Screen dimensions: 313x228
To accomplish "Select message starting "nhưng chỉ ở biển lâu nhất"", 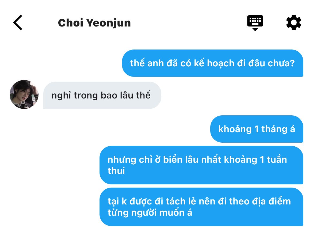I will [x=201, y=165].
